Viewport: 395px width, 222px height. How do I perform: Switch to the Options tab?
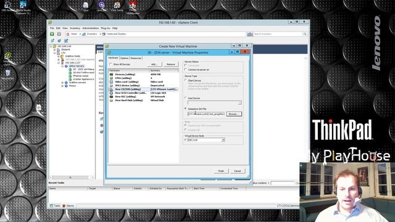(x=124, y=58)
